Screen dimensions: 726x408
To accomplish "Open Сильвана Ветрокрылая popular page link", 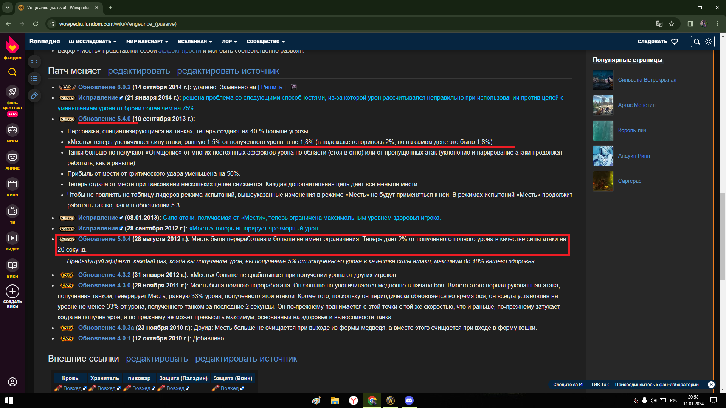I will [x=647, y=80].
